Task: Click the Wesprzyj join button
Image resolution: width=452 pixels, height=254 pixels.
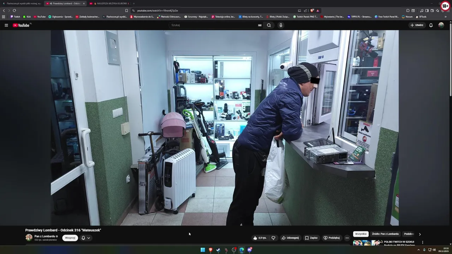Action: tap(70, 238)
